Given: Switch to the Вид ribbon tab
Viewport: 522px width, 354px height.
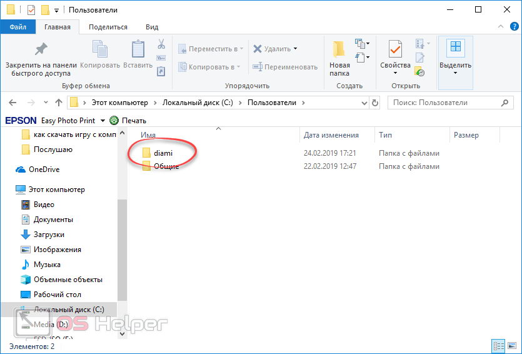Looking at the screenshot, I should 151,27.
